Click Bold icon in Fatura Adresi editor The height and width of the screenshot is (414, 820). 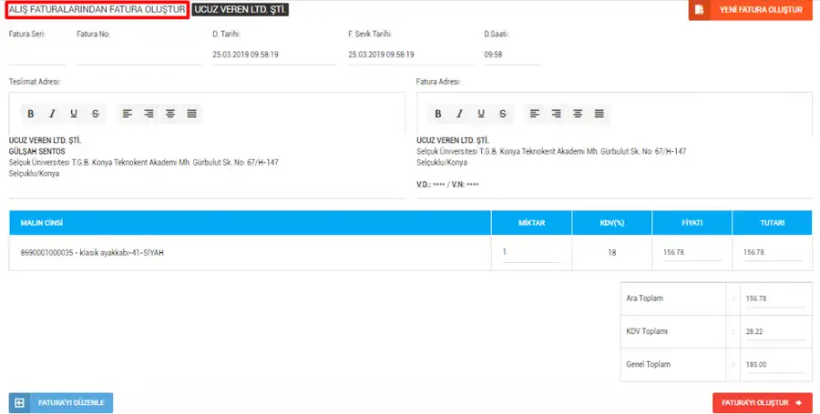pos(438,114)
